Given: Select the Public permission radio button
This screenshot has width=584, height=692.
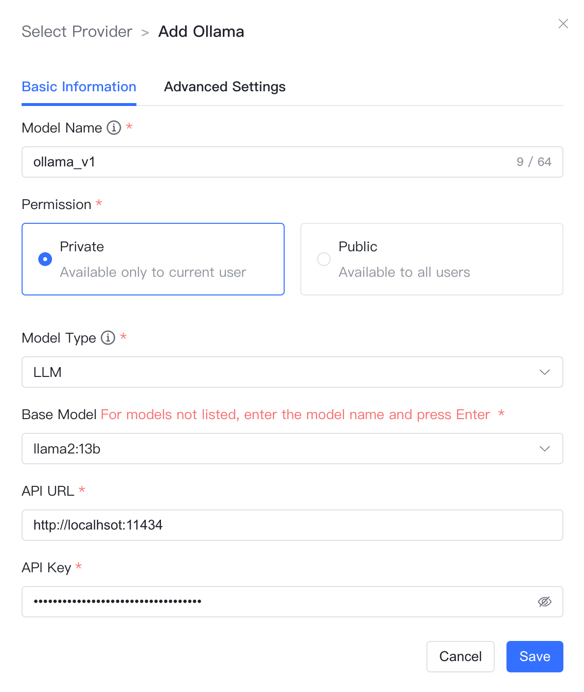Looking at the screenshot, I should pyautogui.click(x=324, y=259).
